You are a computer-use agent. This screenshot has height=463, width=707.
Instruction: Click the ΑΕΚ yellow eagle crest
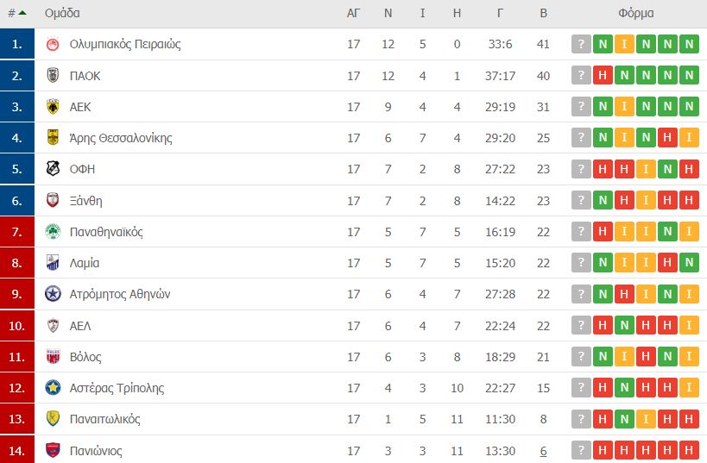[x=53, y=107]
